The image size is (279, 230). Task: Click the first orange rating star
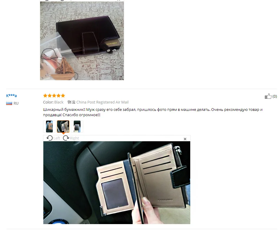[x=45, y=96]
